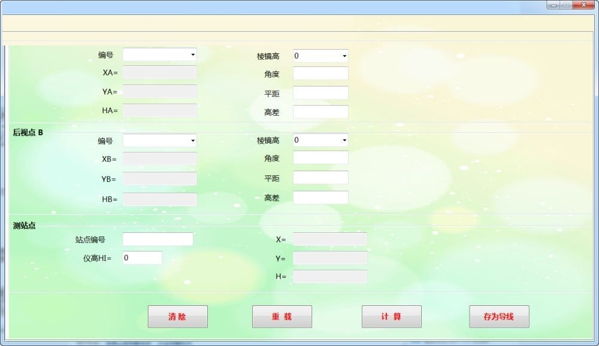Click the 站点编号 input field
Screen dimensions: 599x346
158,239
